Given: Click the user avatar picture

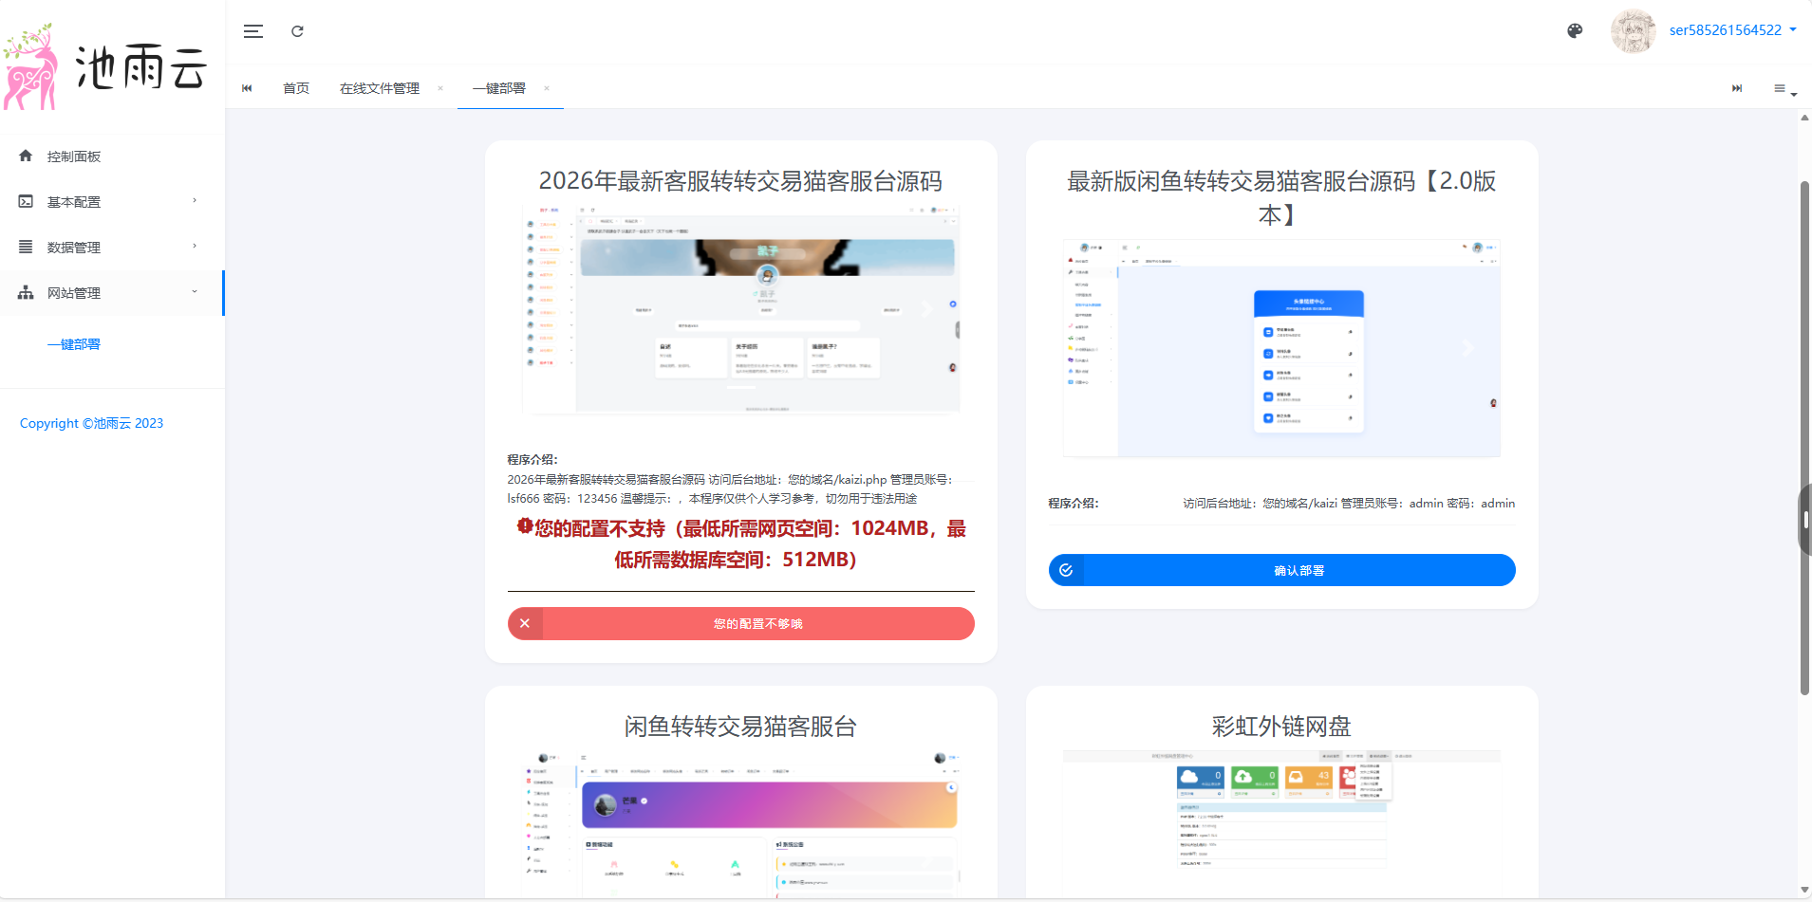Looking at the screenshot, I should (x=1633, y=30).
